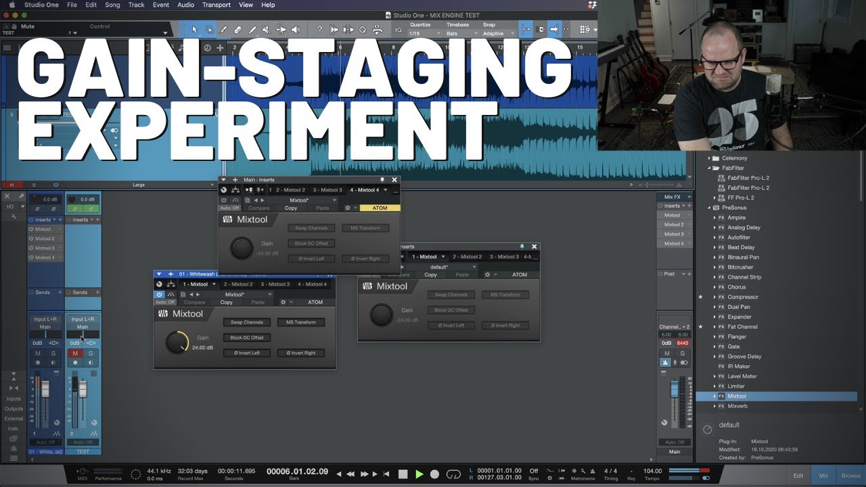Open Timebase Bars dropdown
The image size is (866, 487).
click(461, 33)
